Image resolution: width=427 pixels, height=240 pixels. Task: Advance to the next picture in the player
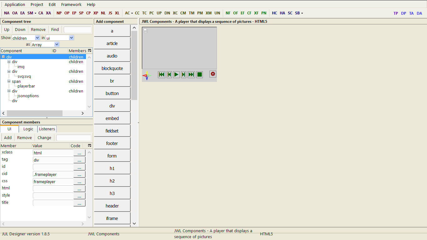tap(183, 74)
